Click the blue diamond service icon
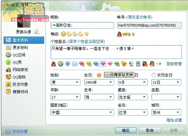 click(x=96, y=64)
